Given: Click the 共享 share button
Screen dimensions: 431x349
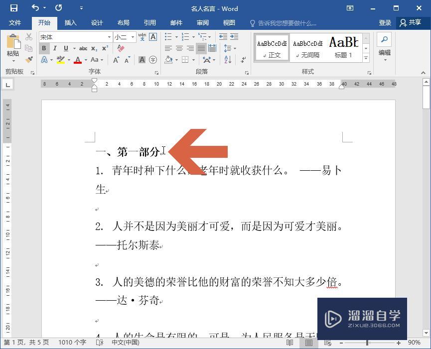Looking at the screenshot, I should (411, 23).
